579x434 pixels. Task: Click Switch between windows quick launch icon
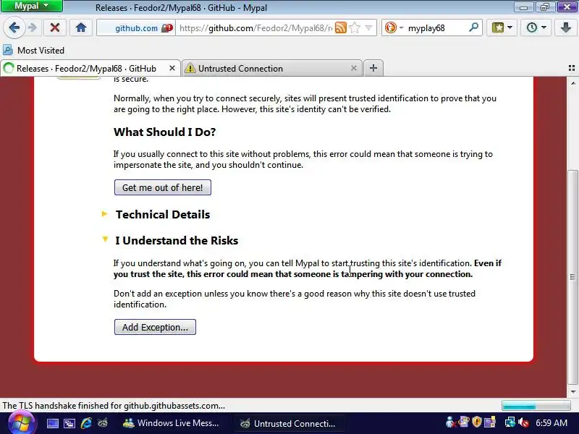tap(69, 423)
